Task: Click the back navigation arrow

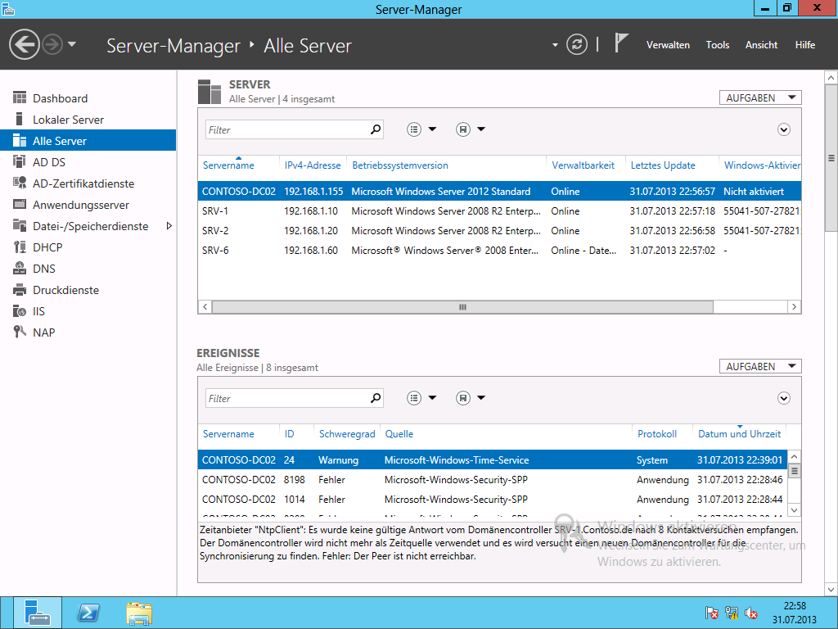Action: [25, 44]
